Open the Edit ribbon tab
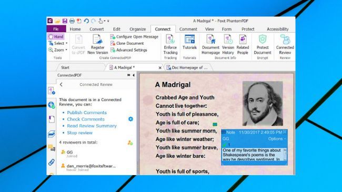The height and width of the screenshot is (192, 342). (x=117, y=29)
